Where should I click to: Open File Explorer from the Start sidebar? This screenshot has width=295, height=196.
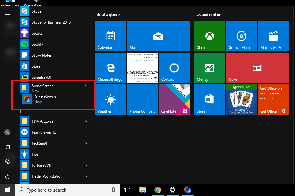(7, 147)
